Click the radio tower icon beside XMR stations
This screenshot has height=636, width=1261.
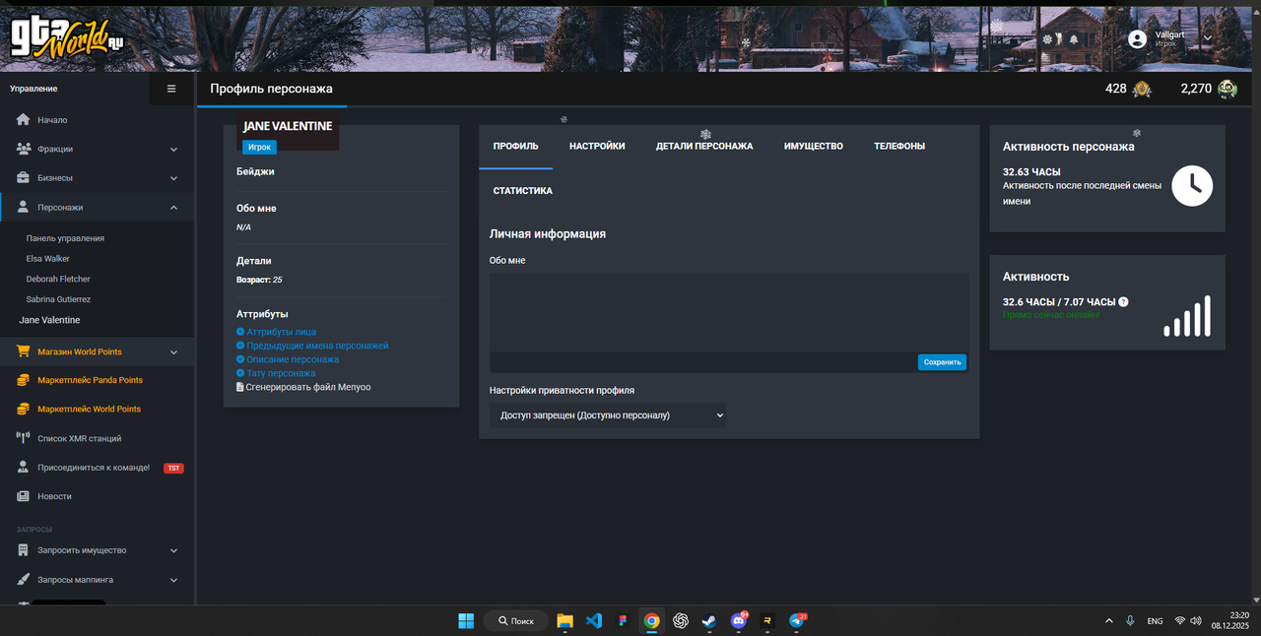point(24,438)
